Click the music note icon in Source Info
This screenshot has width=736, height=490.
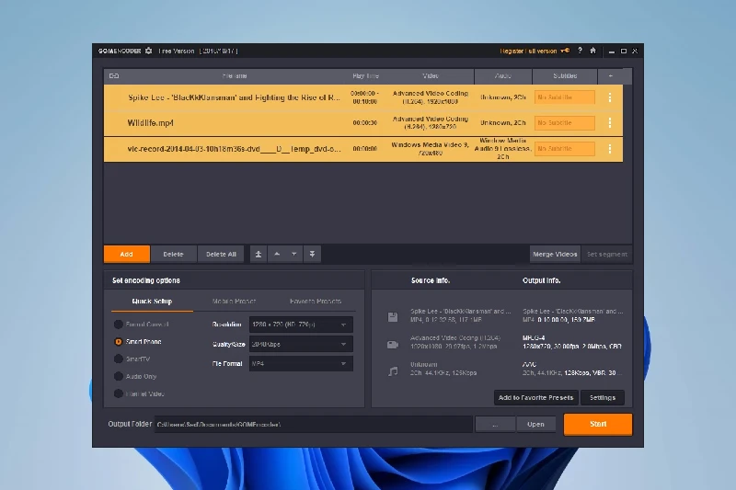click(393, 371)
